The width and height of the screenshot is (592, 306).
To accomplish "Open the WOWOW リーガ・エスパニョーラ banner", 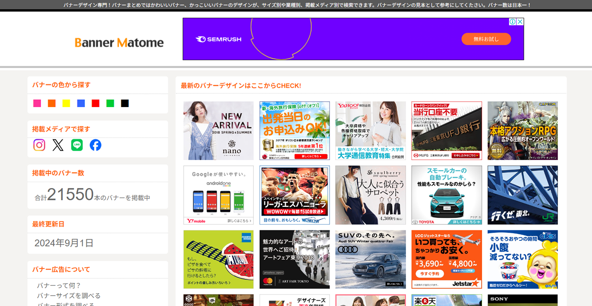I will tap(295, 195).
